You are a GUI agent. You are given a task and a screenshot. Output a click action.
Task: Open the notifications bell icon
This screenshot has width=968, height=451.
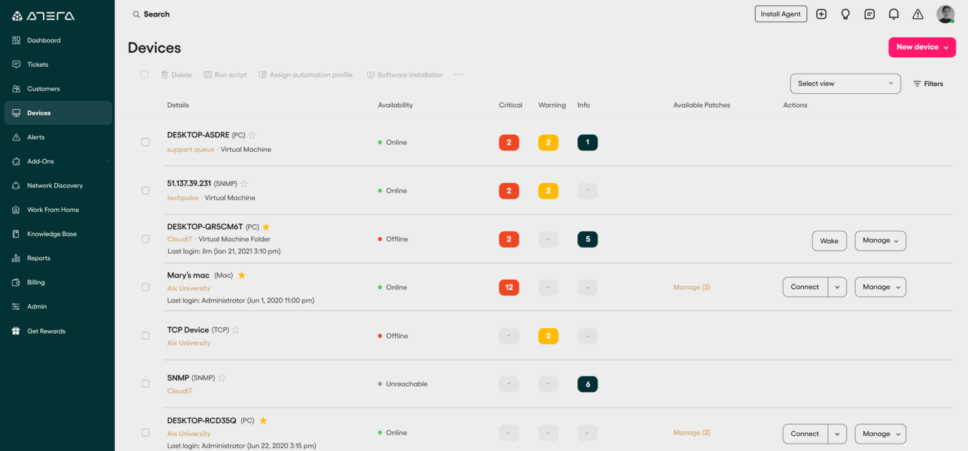894,14
